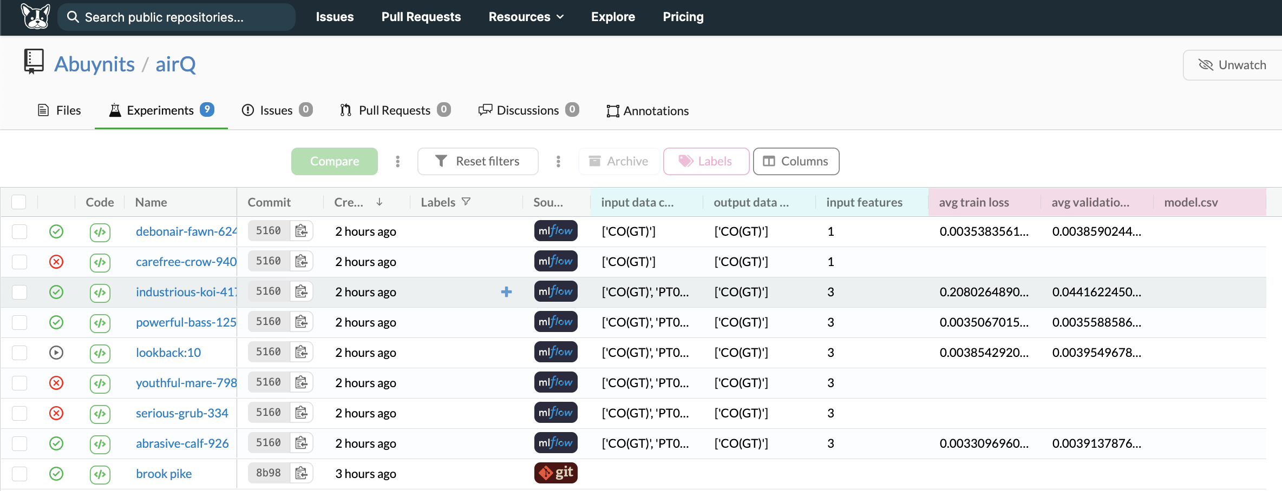
Task: Open experiment powerful-bass-125
Action: coord(186,322)
